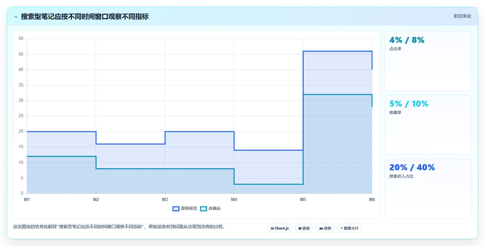This screenshot has width=485, height=246.
Task: Select the 表格 tag button
Action: point(304,228)
